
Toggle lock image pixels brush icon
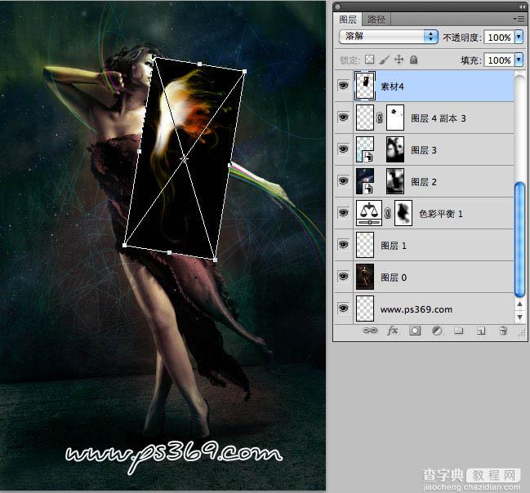point(384,60)
